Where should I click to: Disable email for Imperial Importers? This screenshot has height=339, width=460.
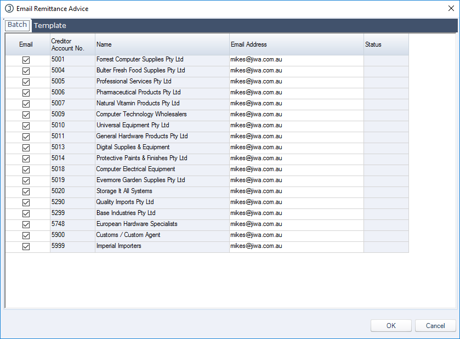(26, 246)
